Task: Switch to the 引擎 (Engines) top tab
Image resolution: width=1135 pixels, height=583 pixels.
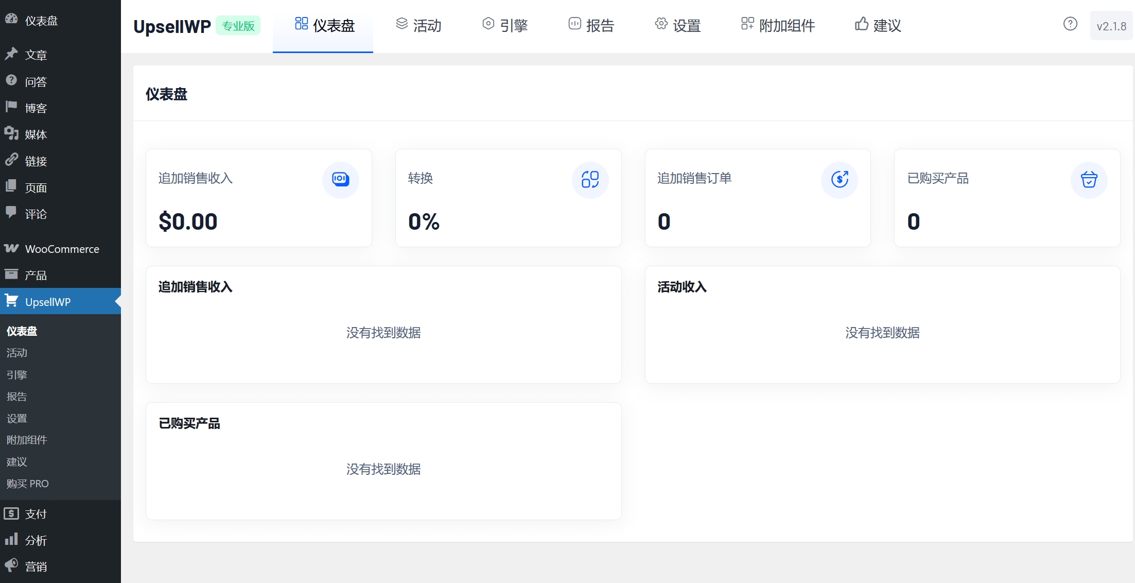Action: click(x=505, y=25)
